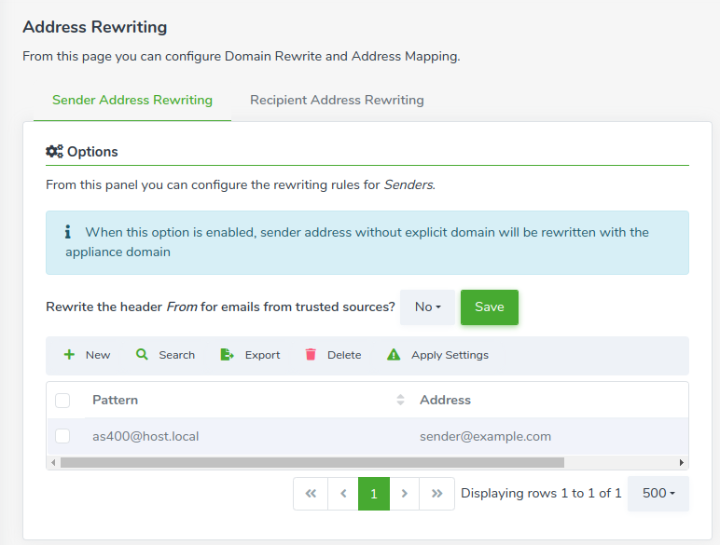Screen dimensions: 720x545
Task: Check the as400@host.local row checkbox
Action: [x=62, y=436]
